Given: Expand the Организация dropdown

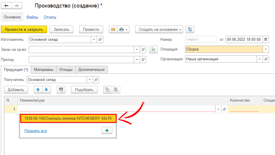Looking at the screenshot, I should coord(260,59).
